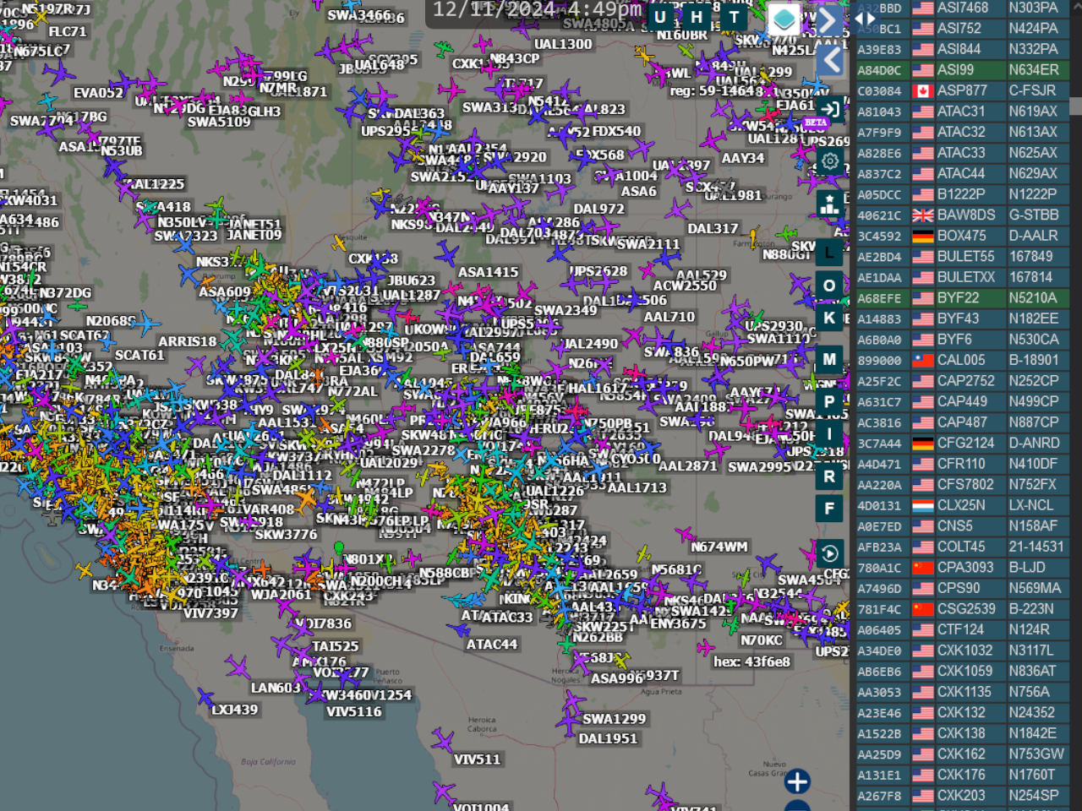Screen dimensions: 1082x811
Task: Click the left chevron arrow button
Action: tap(830, 60)
